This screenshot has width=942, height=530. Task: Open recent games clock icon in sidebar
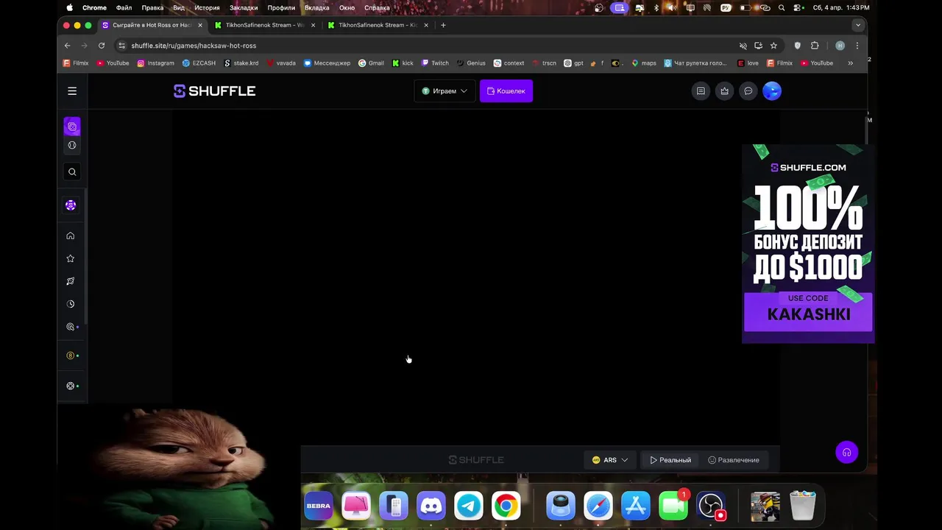tap(71, 304)
